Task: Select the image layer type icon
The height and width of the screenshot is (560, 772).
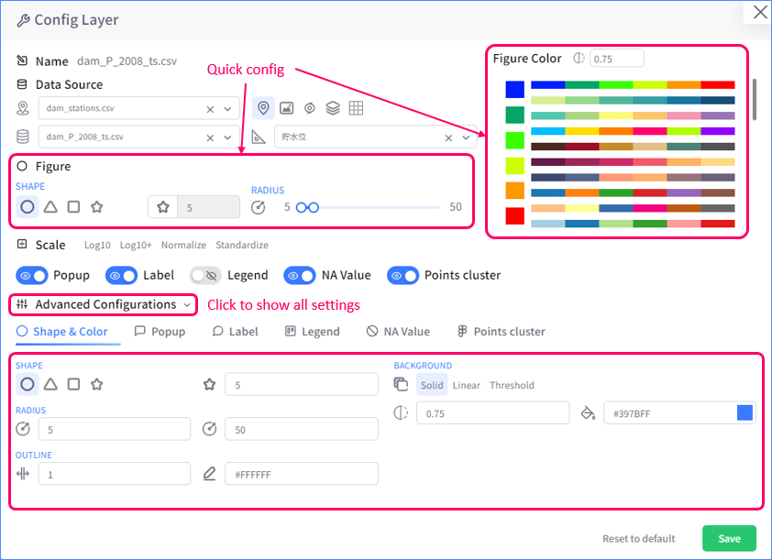Action: pos(287,108)
